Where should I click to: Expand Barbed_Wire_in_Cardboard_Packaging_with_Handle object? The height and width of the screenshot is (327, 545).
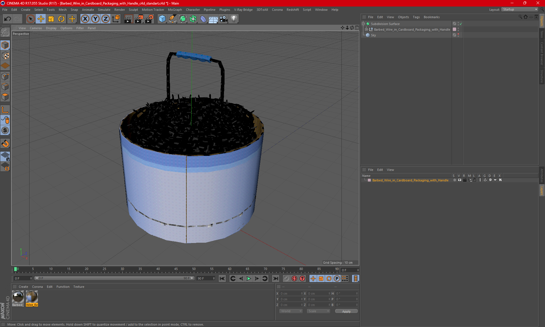(x=366, y=30)
